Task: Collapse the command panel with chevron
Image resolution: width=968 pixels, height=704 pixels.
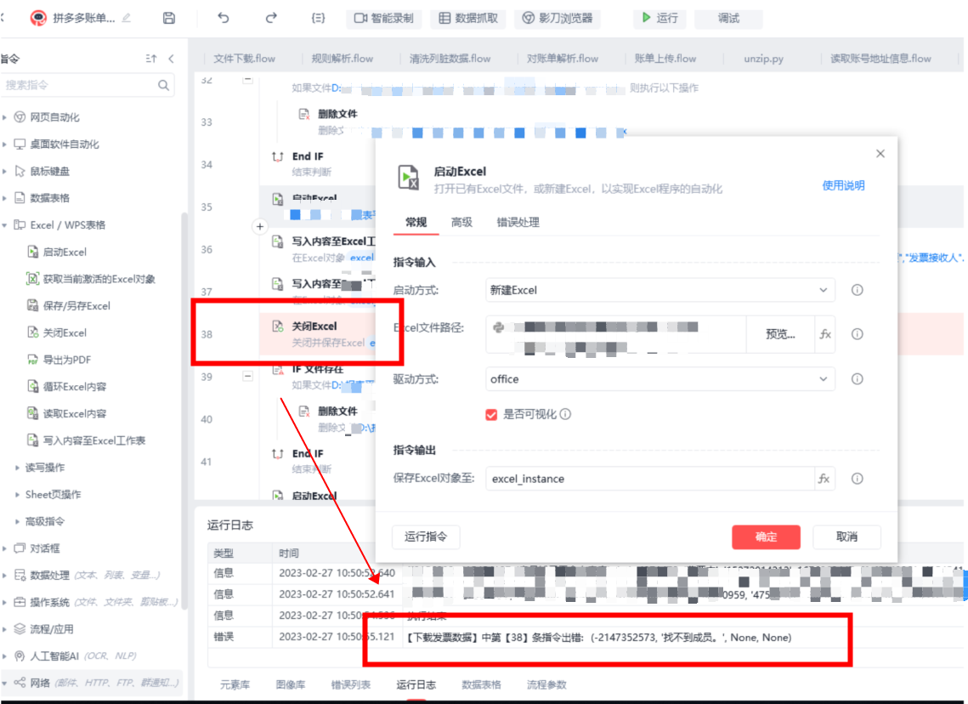Action: pyautogui.click(x=172, y=59)
